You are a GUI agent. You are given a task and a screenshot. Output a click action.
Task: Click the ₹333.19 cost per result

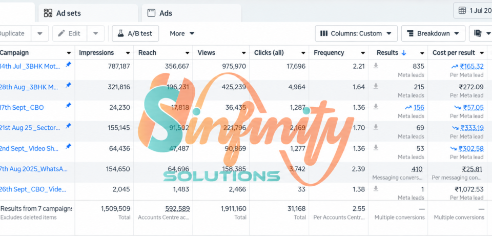pos(471,128)
